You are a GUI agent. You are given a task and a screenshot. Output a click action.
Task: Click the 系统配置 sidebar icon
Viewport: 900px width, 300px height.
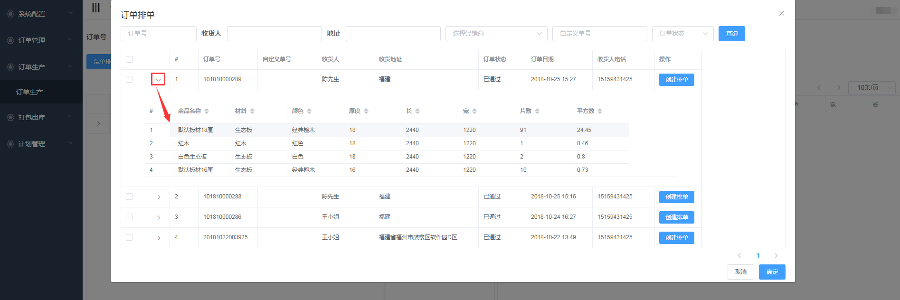(10, 14)
